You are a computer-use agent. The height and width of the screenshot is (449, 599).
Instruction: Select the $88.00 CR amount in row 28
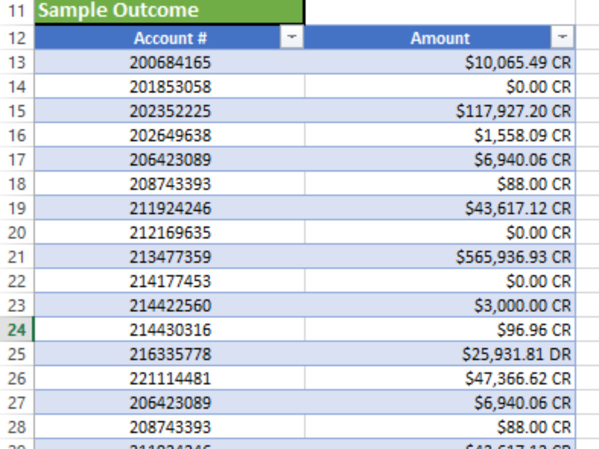point(440,427)
